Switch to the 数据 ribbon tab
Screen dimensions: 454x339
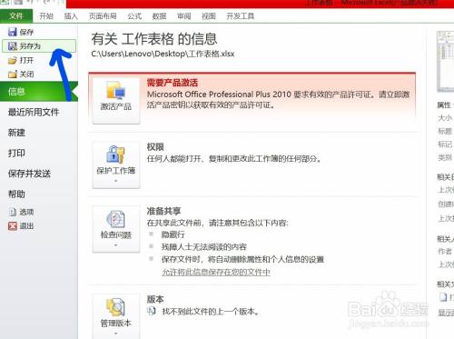point(159,16)
